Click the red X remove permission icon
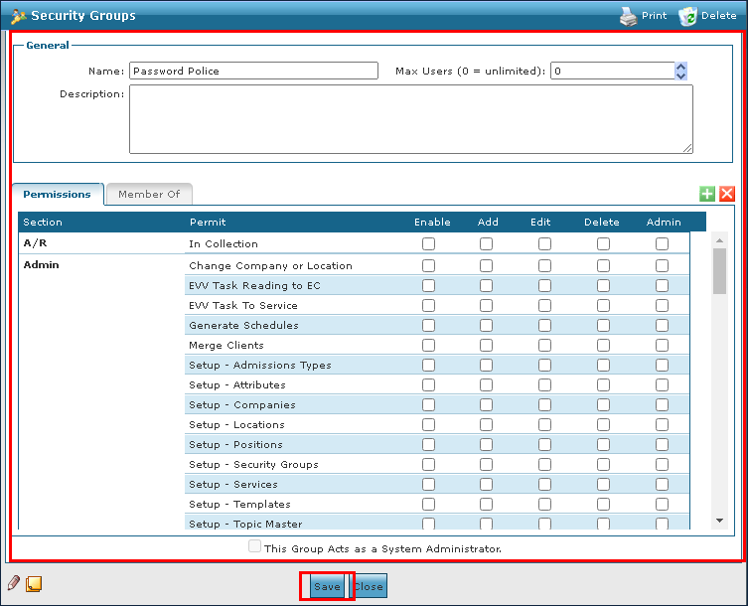 [727, 195]
